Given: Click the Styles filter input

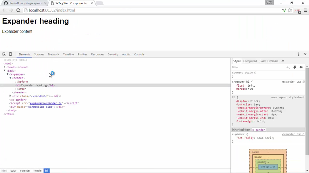Looking at the screenshot, I should coord(258,67).
